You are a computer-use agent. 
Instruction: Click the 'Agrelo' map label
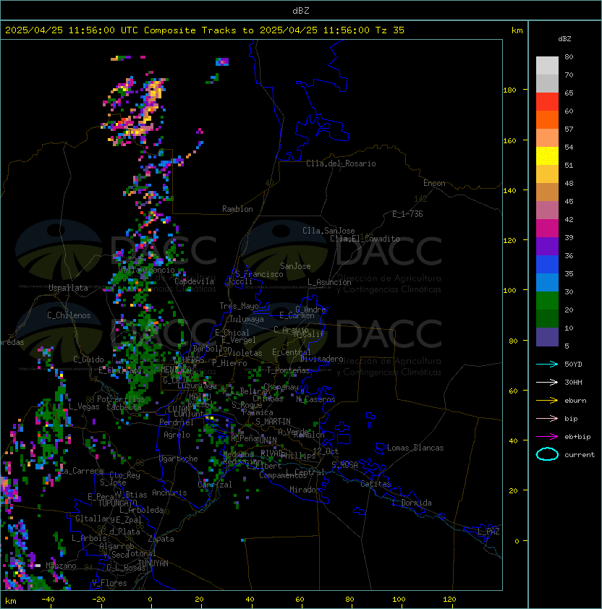(177, 435)
